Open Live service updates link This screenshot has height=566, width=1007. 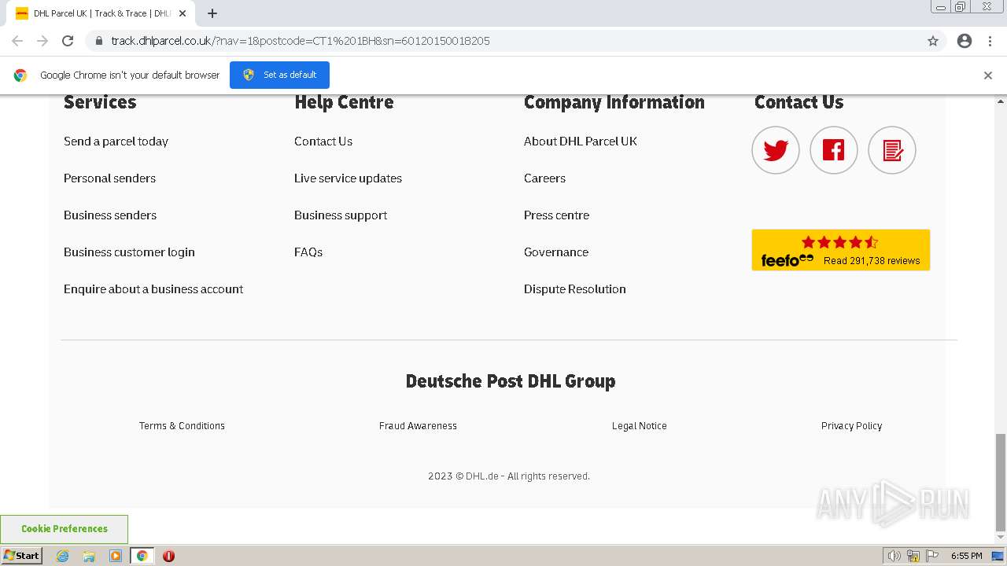pos(348,178)
